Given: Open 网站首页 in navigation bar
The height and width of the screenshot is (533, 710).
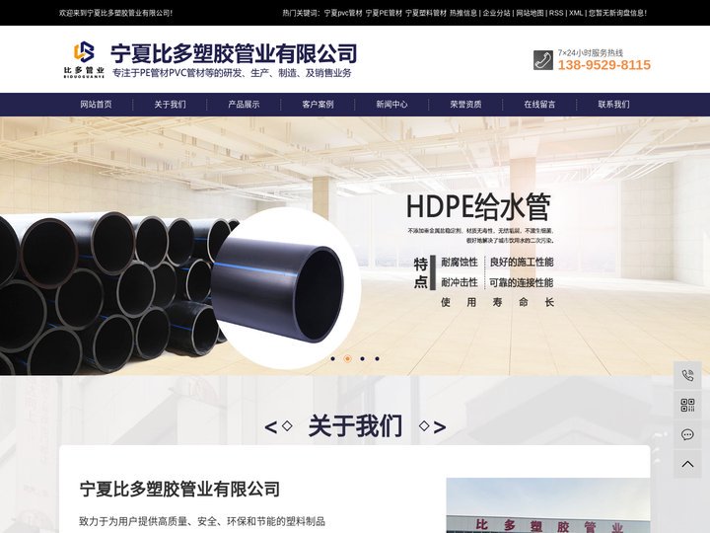Looking at the screenshot, I should click(96, 105).
